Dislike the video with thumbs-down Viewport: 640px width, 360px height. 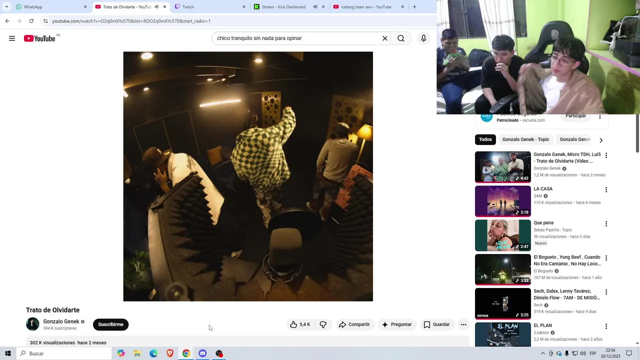point(323,324)
